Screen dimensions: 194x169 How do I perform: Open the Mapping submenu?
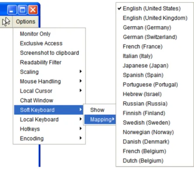100,119
